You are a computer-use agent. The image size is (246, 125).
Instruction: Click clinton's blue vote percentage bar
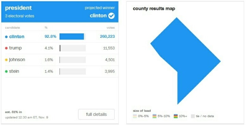coord(72,36)
